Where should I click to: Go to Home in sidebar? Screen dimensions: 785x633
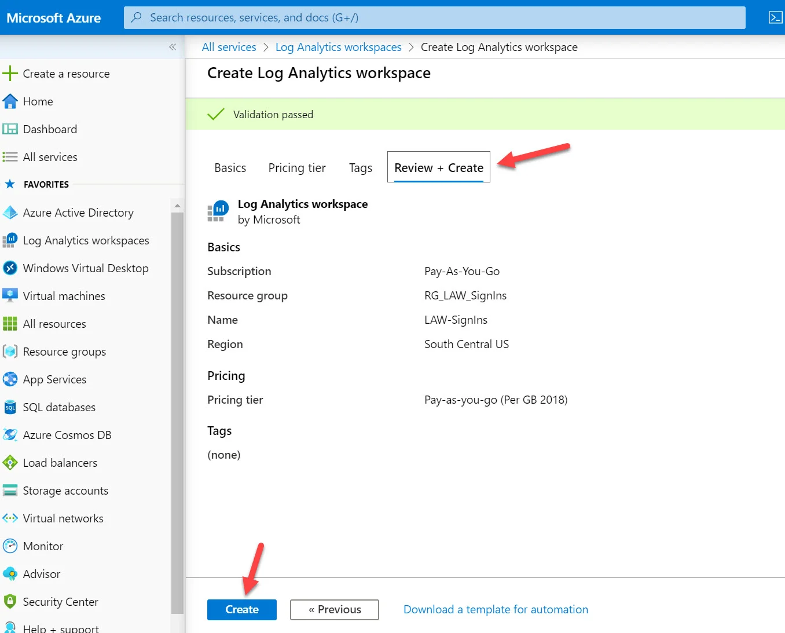[38, 101]
